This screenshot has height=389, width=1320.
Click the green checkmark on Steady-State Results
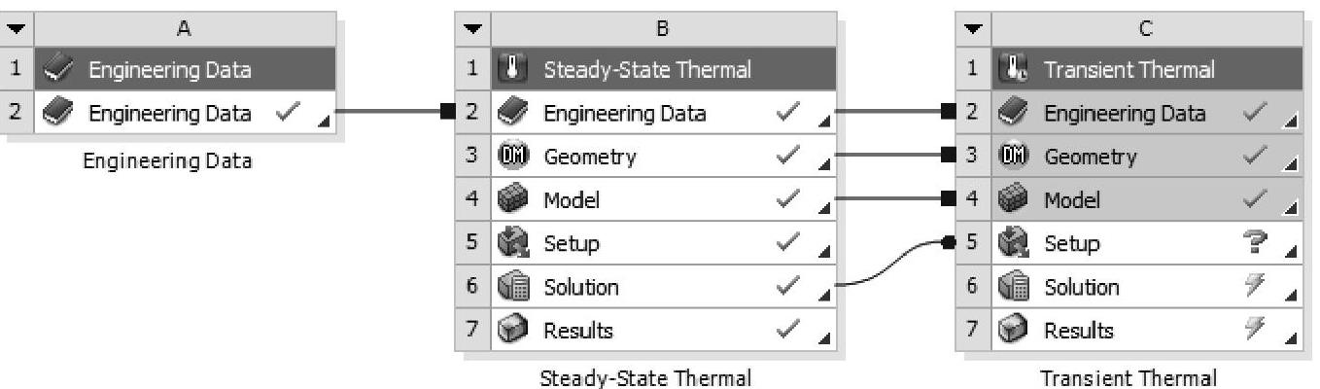click(x=790, y=331)
